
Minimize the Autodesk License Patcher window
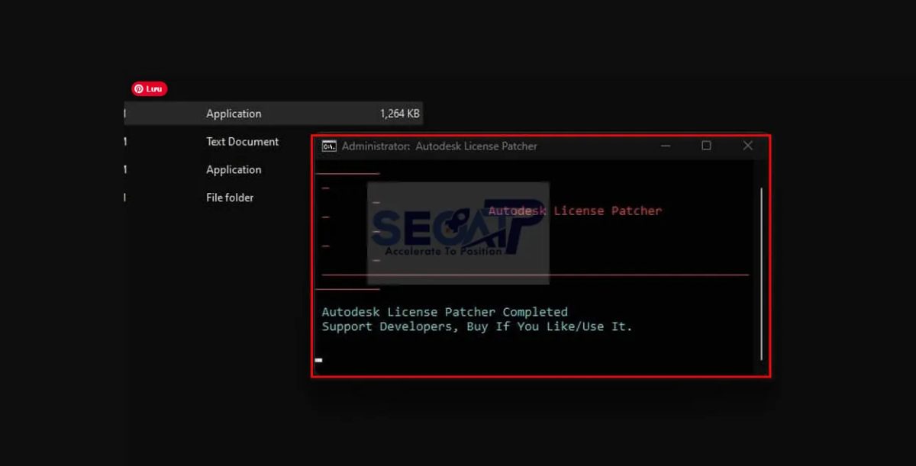tap(666, 146)
